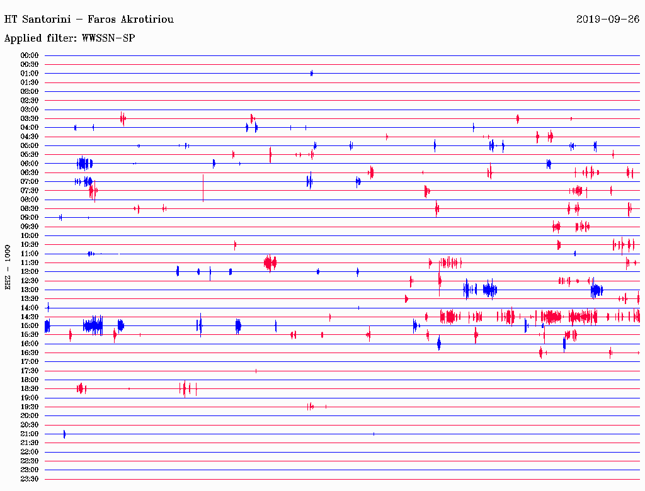Viewport: 645px width, 491px height.
Task: Select the 16:30 time label
Action: [30, 353]
